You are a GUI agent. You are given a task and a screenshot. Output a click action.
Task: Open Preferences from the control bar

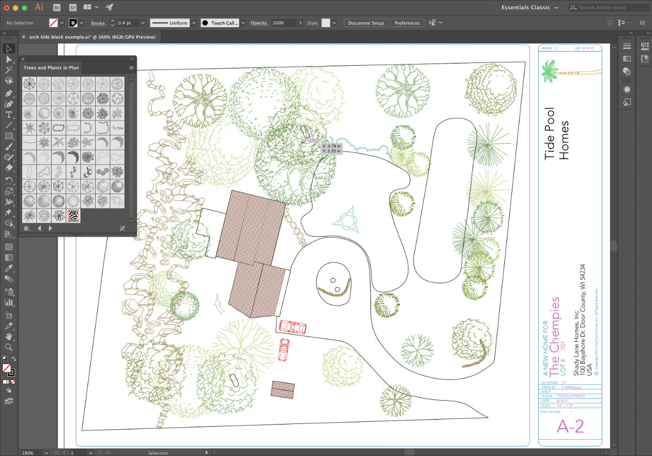coord(406,23)
